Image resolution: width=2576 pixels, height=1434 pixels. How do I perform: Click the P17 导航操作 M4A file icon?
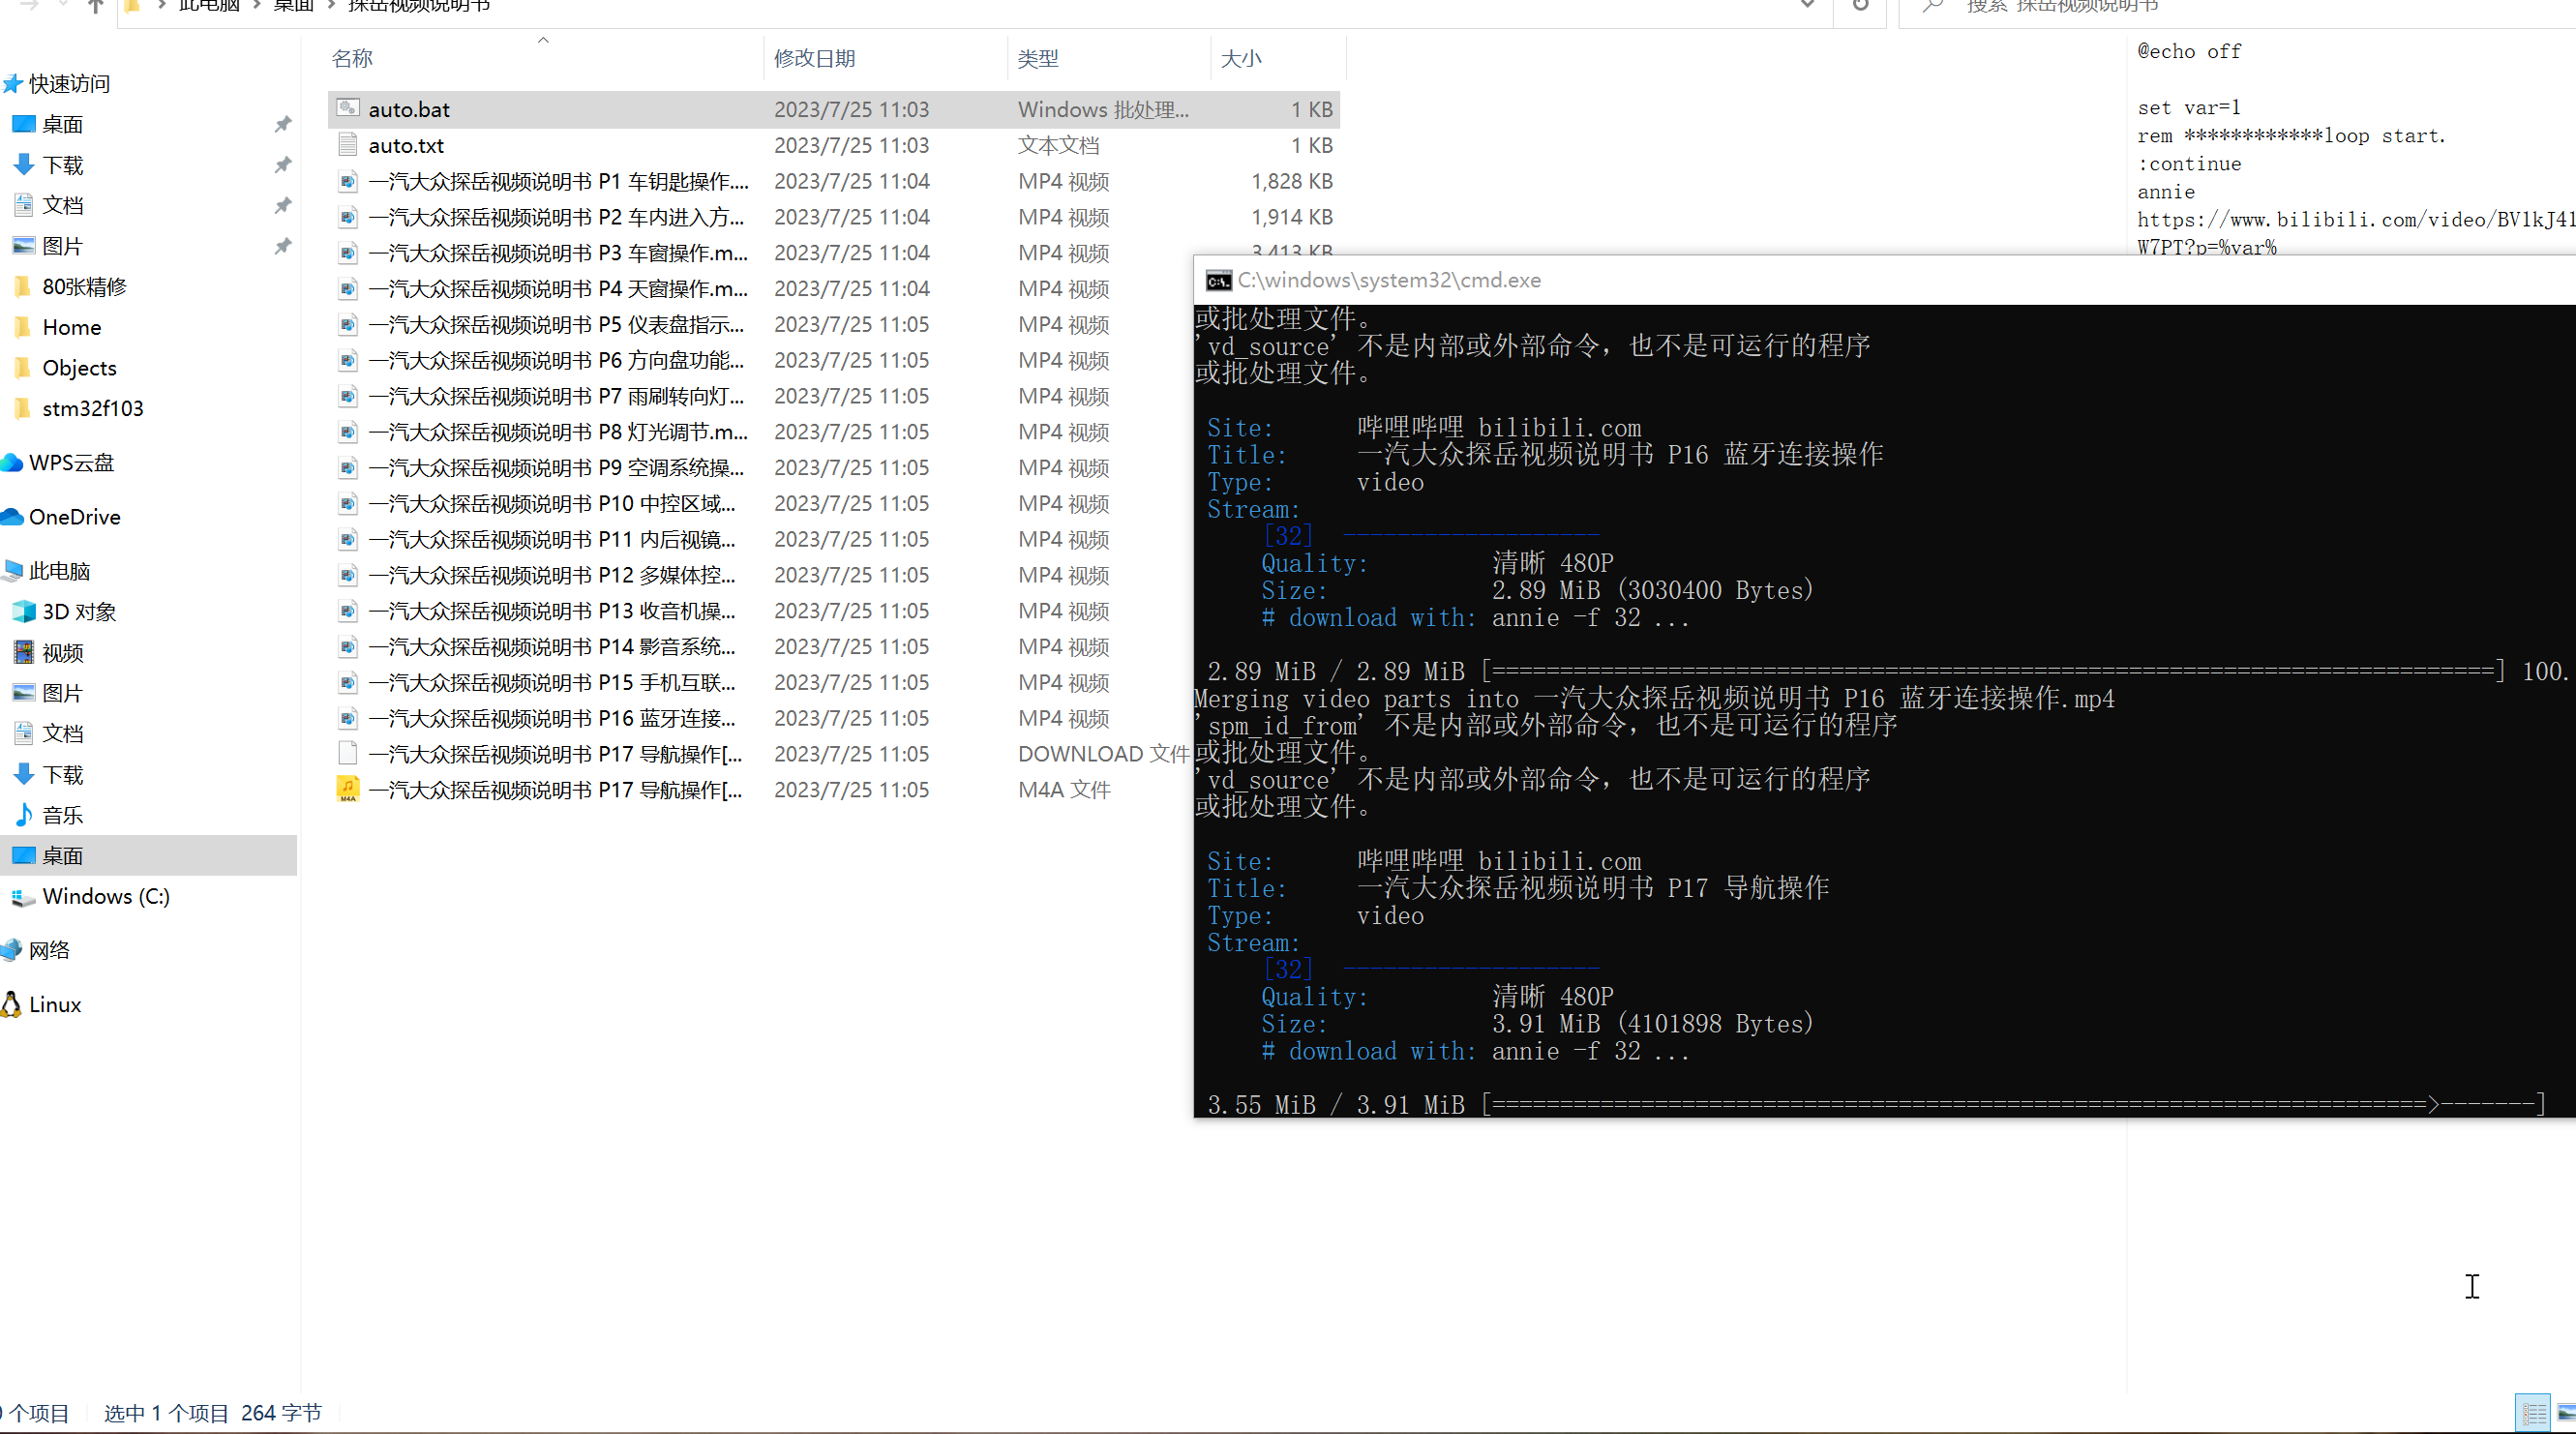pyautogui.click(x=347, y=790)
